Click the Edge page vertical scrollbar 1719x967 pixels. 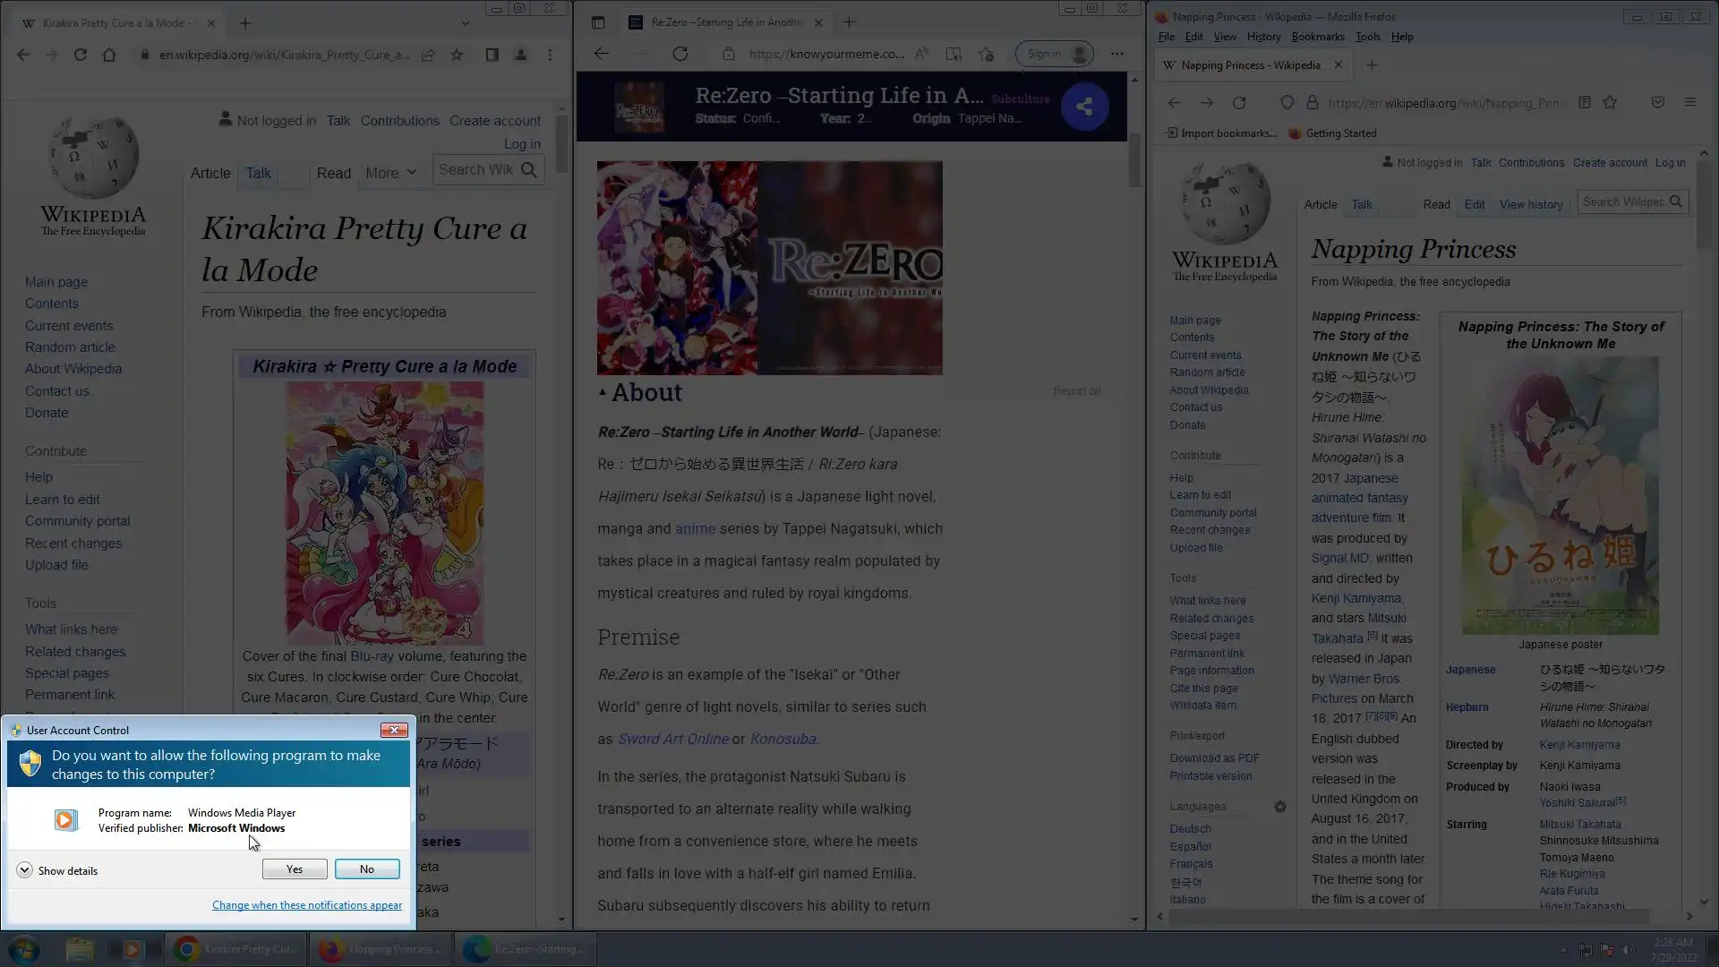1134,163
